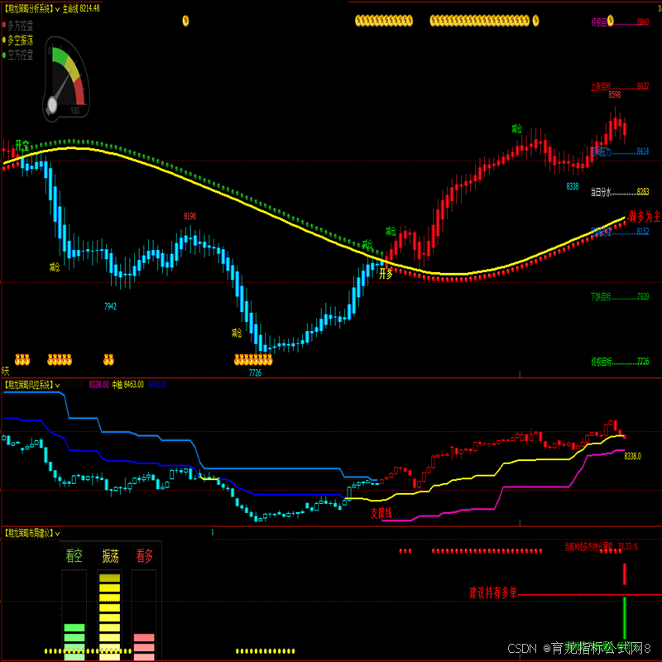662x662 pixels.
Task: Click the 减仓 marker near the 7726 bottom
Action: (x=237, y=333)
